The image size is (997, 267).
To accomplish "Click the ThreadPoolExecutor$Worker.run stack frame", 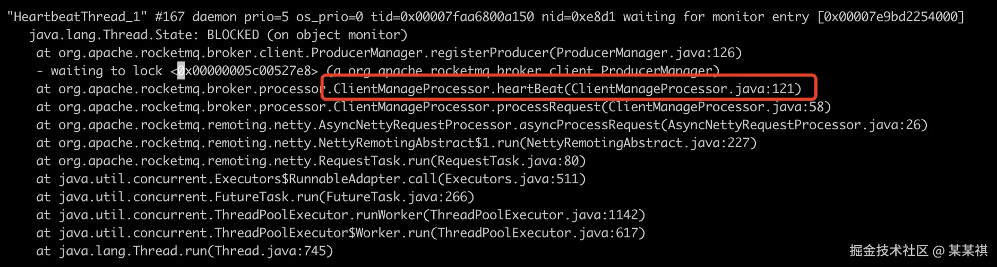I will [341, 233].
